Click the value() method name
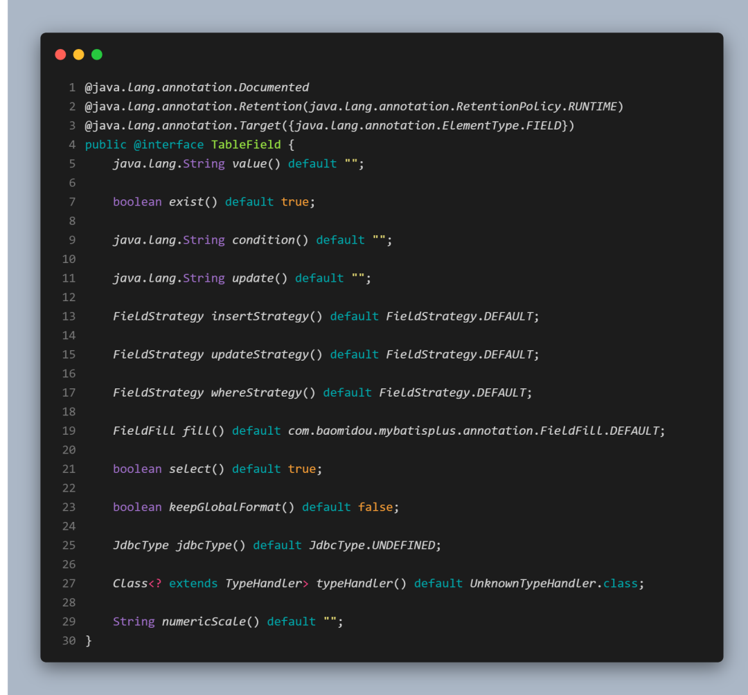748x695 pixels. click(256, 164)
